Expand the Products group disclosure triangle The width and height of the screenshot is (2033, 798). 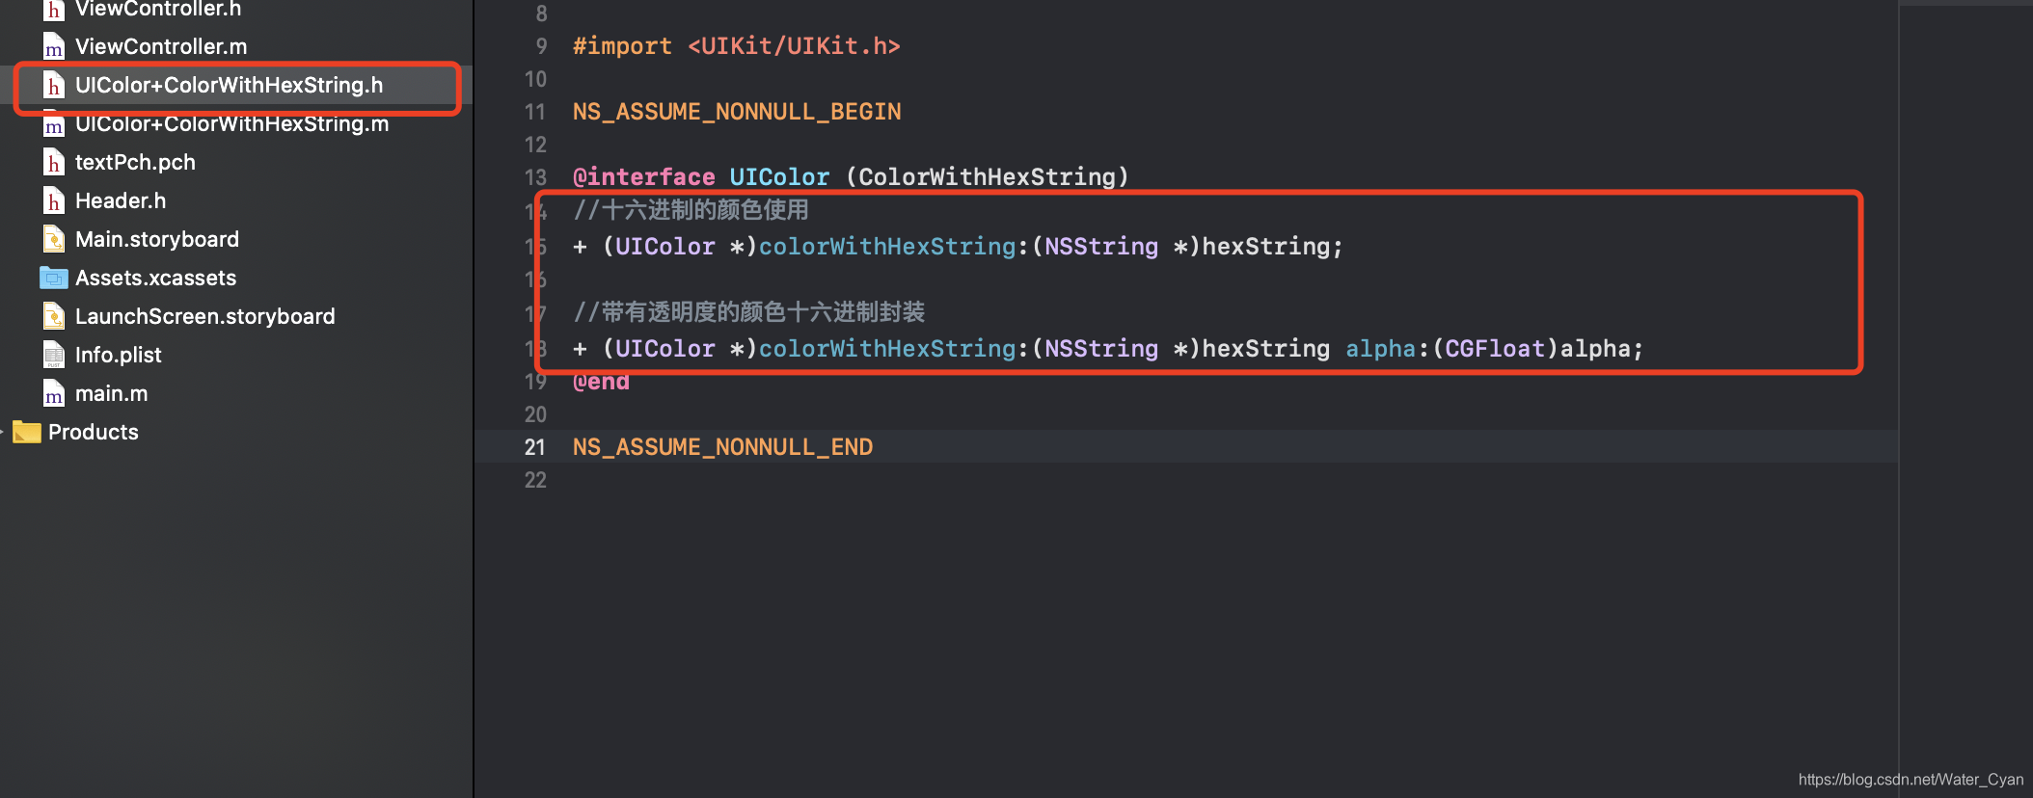click(3, 432)
